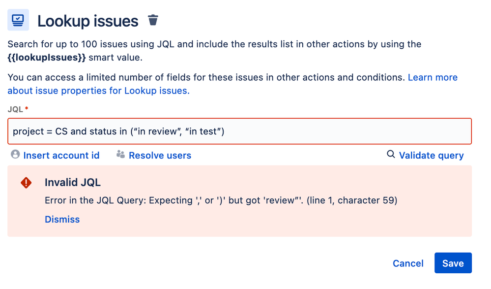The height and width of the screenshot is (289, 491).
Task: Click the Resolve users people icon
Action: coord(120,155)
